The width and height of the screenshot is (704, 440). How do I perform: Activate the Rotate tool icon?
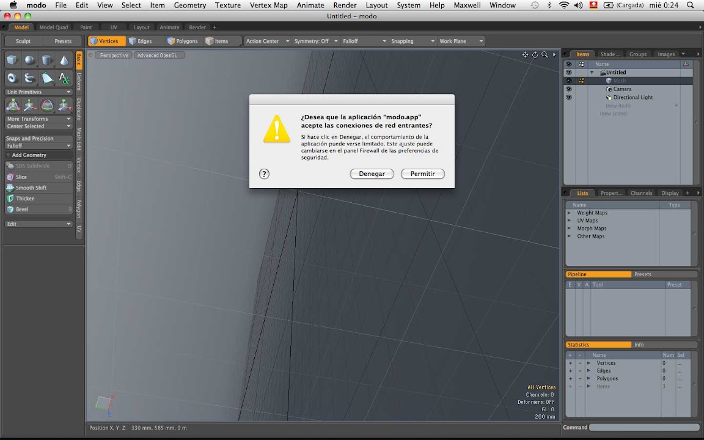pos(47,106)
